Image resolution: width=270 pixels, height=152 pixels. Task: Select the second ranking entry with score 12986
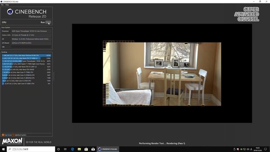26,58
